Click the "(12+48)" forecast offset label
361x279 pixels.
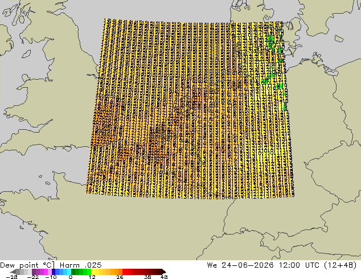[x=341, y=265]
